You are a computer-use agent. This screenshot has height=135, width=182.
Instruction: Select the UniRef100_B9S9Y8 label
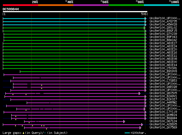163,71
